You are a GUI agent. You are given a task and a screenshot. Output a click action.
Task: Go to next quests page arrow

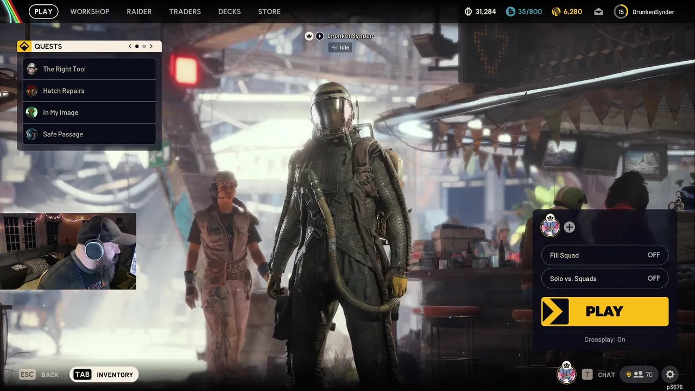pos(151,46)
